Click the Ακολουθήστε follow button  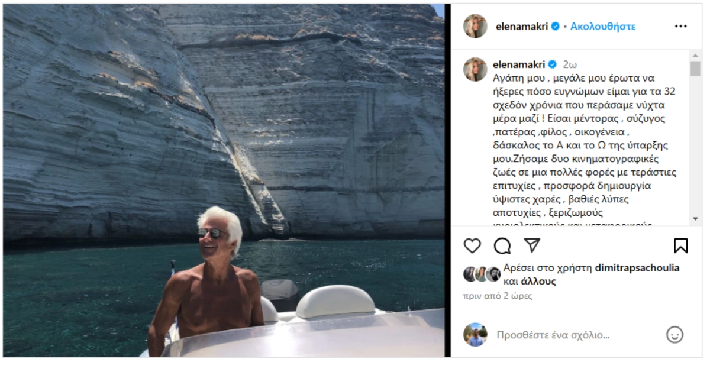pyautogui.click(x=603, y=27)
